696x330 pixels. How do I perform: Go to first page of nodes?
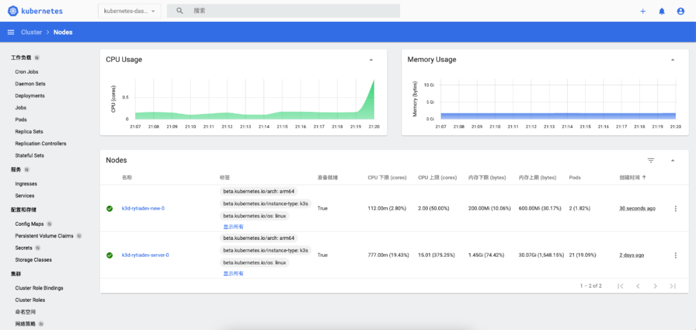[621, 286]
